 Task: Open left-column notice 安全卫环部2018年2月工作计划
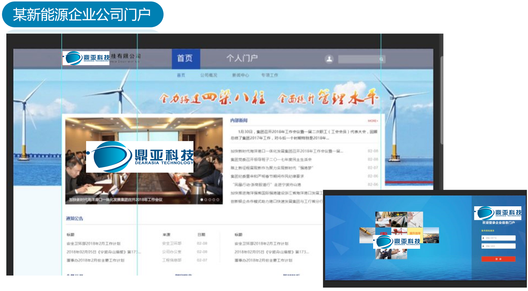93,244
